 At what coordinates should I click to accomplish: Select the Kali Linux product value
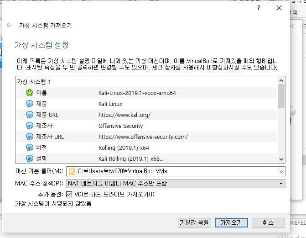click(110, 104)
